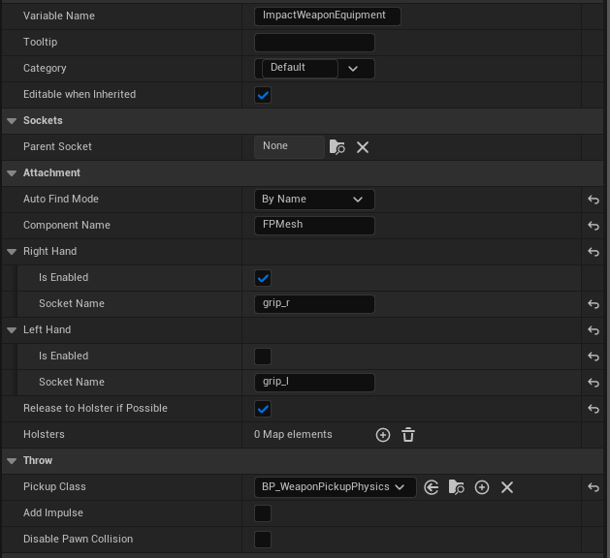This screenshot has height=558, width=610.
Task: Open Pickup Class dropdown
Action: tap(335, 487)
